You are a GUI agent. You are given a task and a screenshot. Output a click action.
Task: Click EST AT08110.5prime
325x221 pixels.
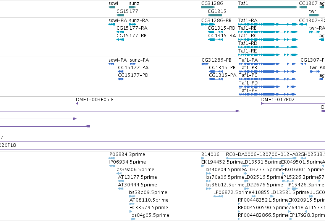coord(132,204)
